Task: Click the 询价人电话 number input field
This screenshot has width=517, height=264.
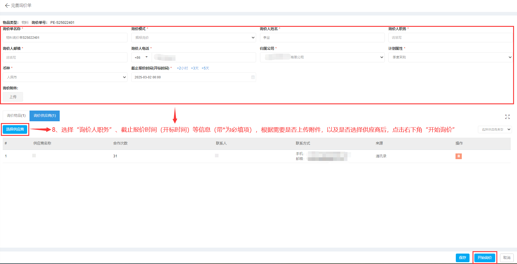Action: [204, 58]
